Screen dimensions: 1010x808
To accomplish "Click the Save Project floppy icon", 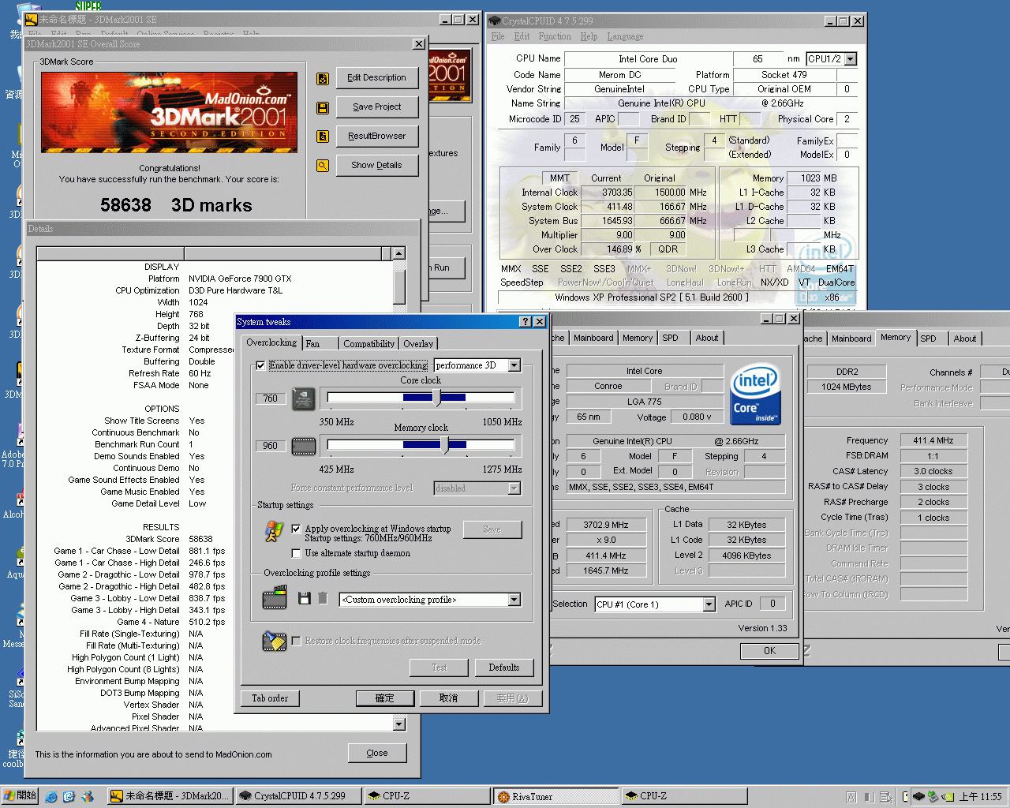I will click(323, 107).
